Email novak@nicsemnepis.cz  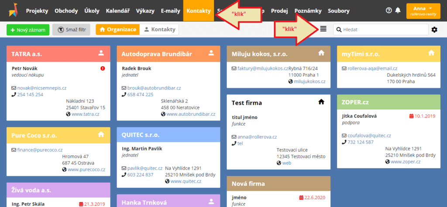[x=41, y=88]
